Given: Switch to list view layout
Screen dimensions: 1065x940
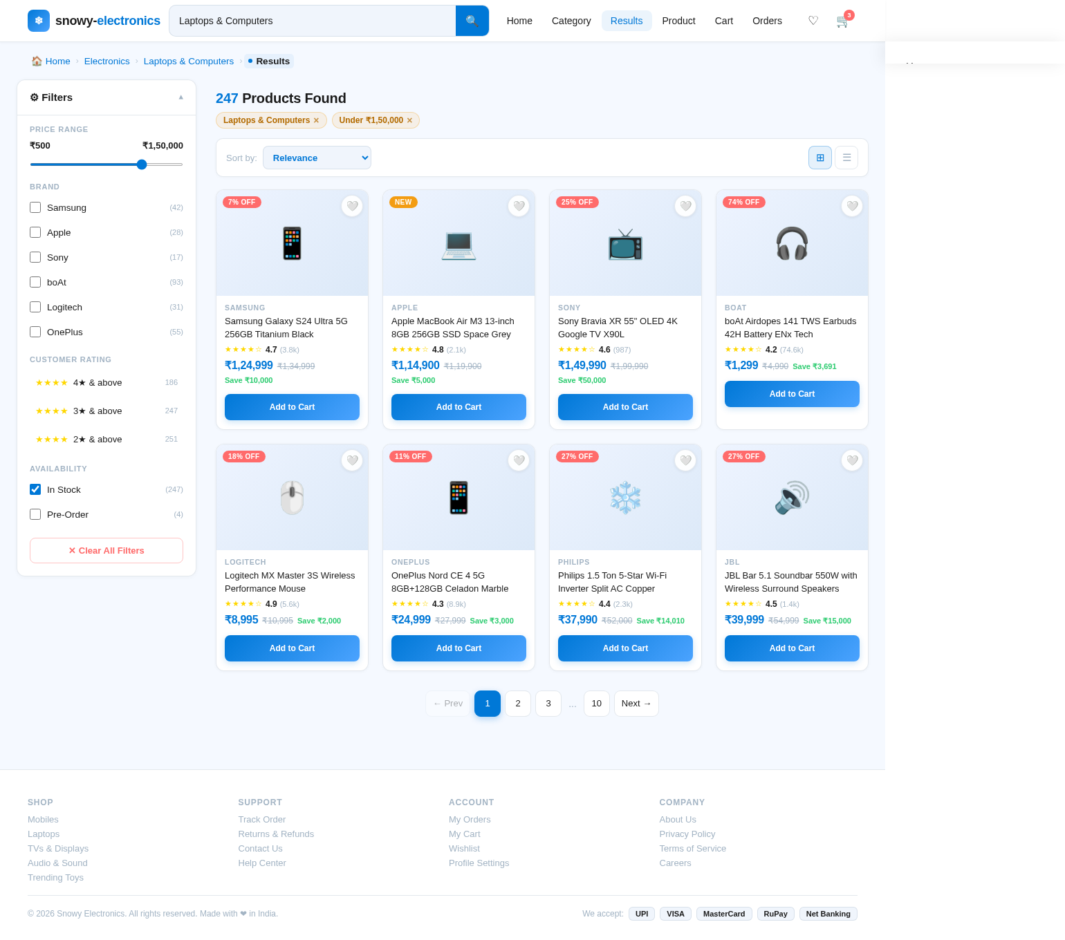Looking at the screenshot, I should (x=846, y=158).
